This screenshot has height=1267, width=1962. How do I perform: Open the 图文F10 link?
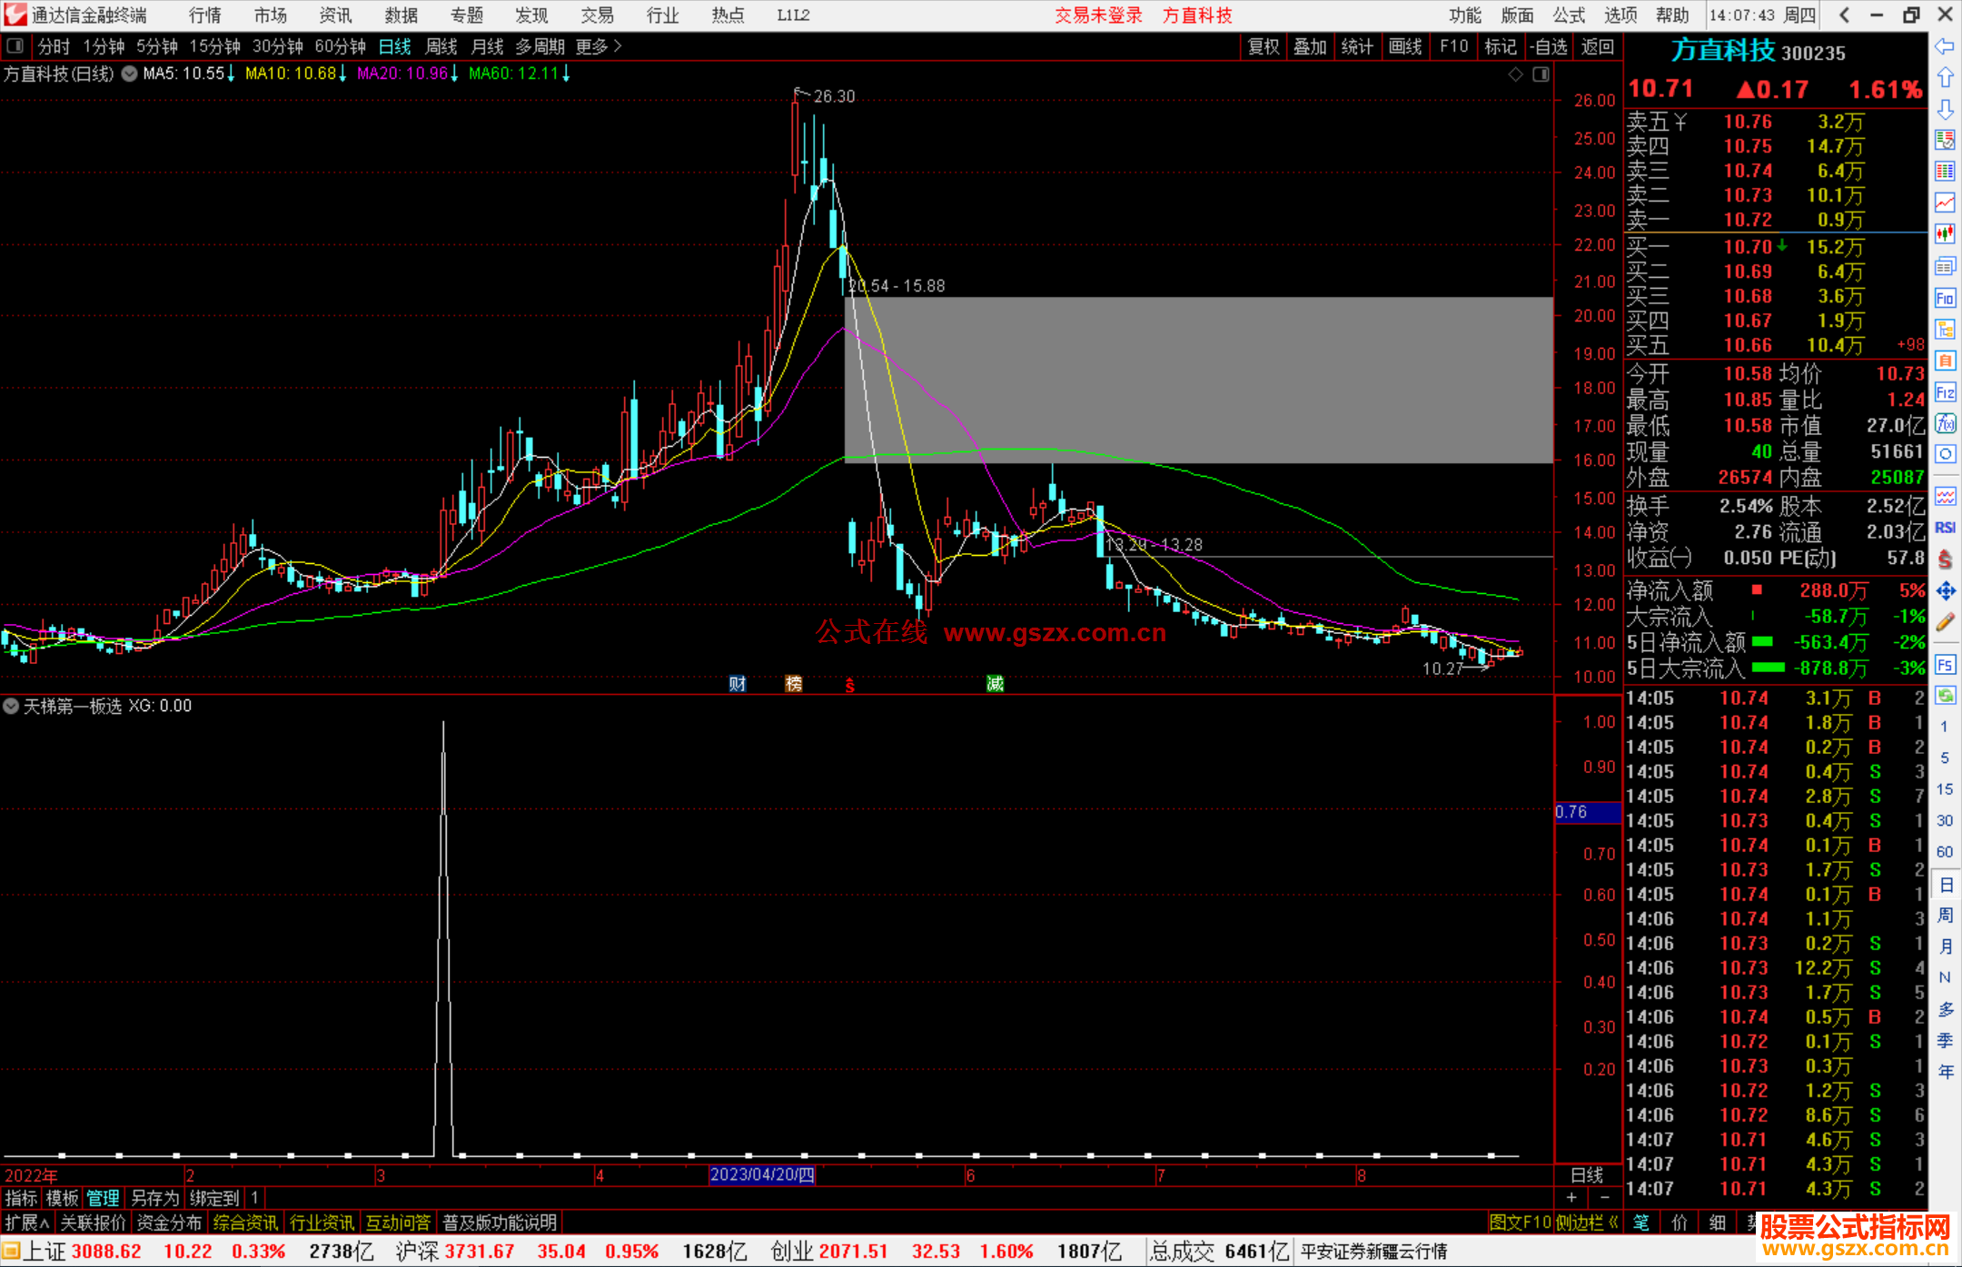(x=1520, y=1222)
